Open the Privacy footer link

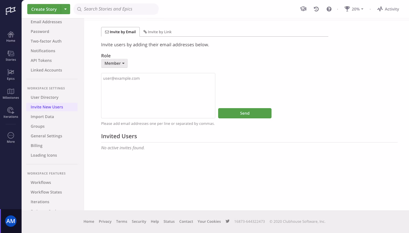[105, 221]
